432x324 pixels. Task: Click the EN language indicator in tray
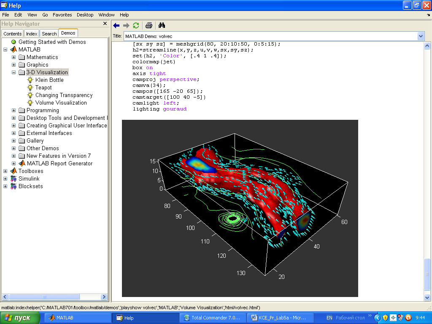click(x=329, y=318)
